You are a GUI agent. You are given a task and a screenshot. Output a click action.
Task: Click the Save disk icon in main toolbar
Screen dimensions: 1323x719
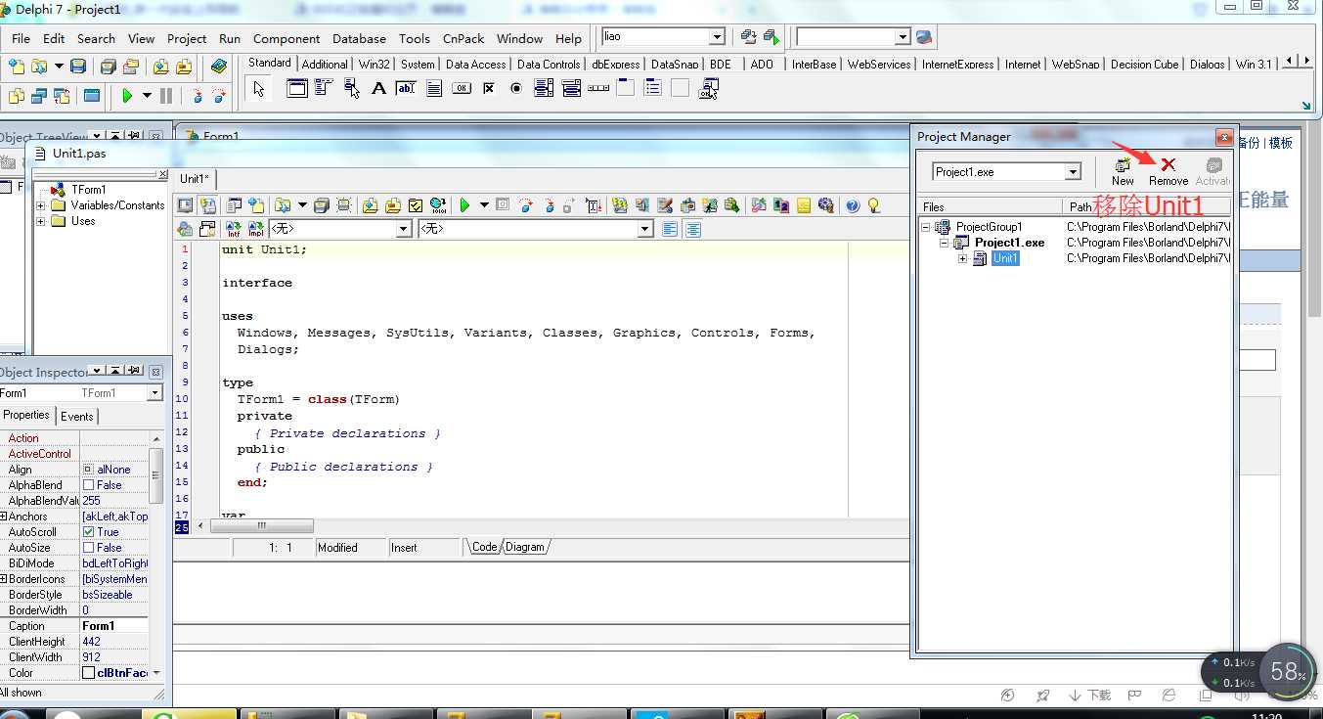(77, 67)
